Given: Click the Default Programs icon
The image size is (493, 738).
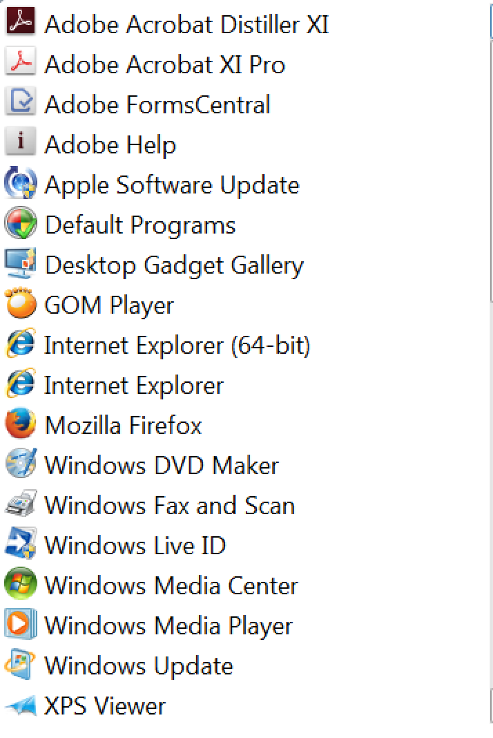Looking at the screenshot, I should pyautogui.click(x=21, y=225).
